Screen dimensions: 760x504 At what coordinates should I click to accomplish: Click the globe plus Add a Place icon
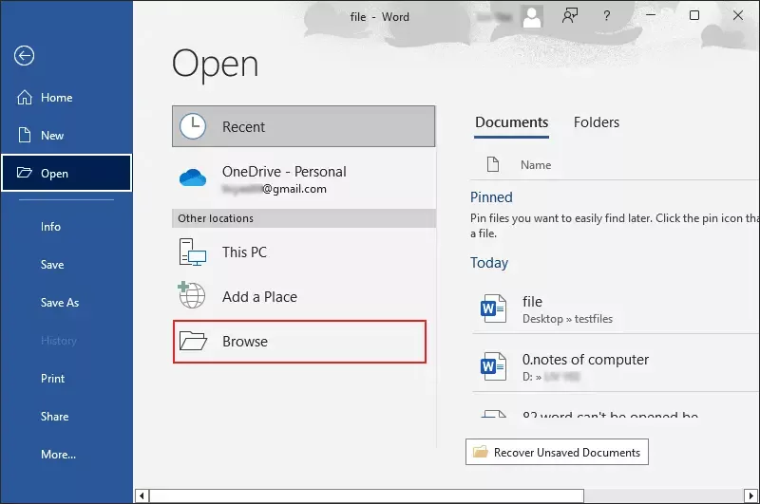click(192, 295)
